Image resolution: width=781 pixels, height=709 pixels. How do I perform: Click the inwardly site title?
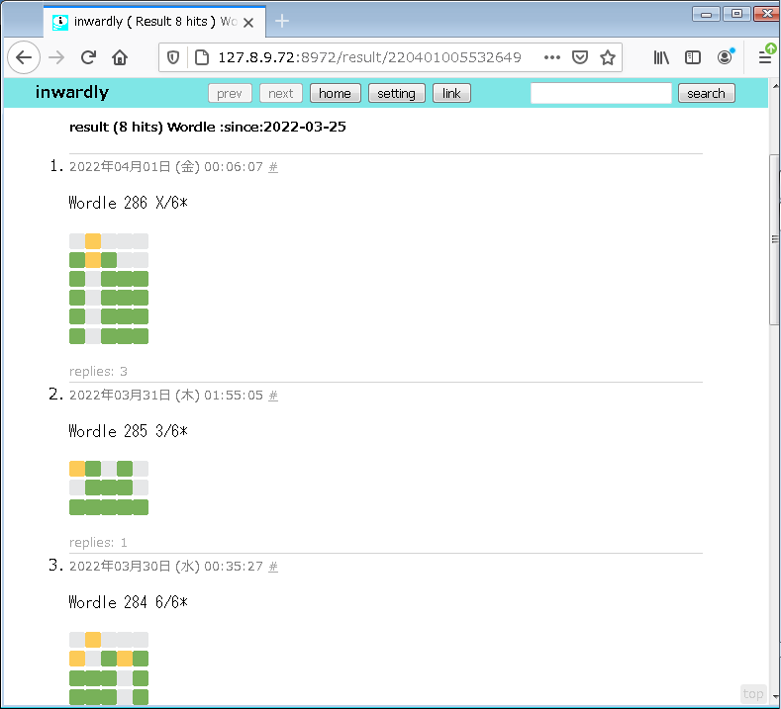pos(72,92)
